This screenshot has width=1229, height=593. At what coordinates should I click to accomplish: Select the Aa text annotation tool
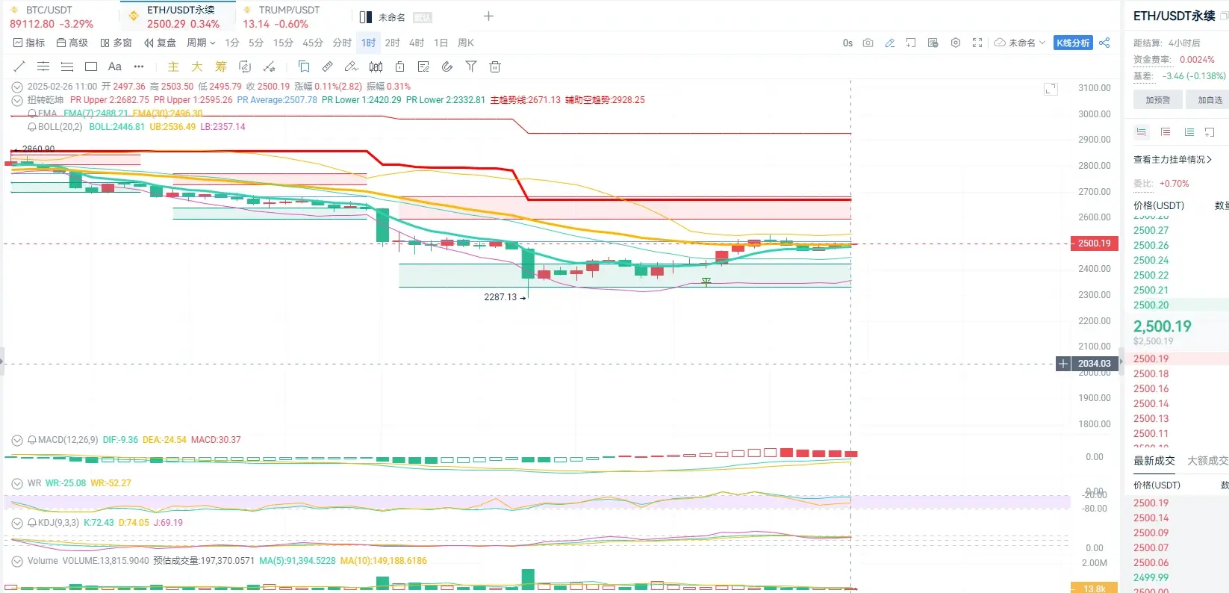[x=115, y=66]
